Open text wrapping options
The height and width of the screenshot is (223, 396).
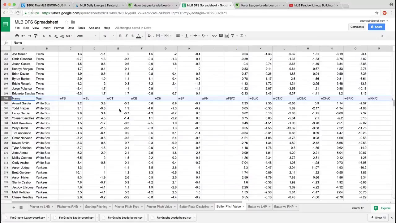pos(196,36)
